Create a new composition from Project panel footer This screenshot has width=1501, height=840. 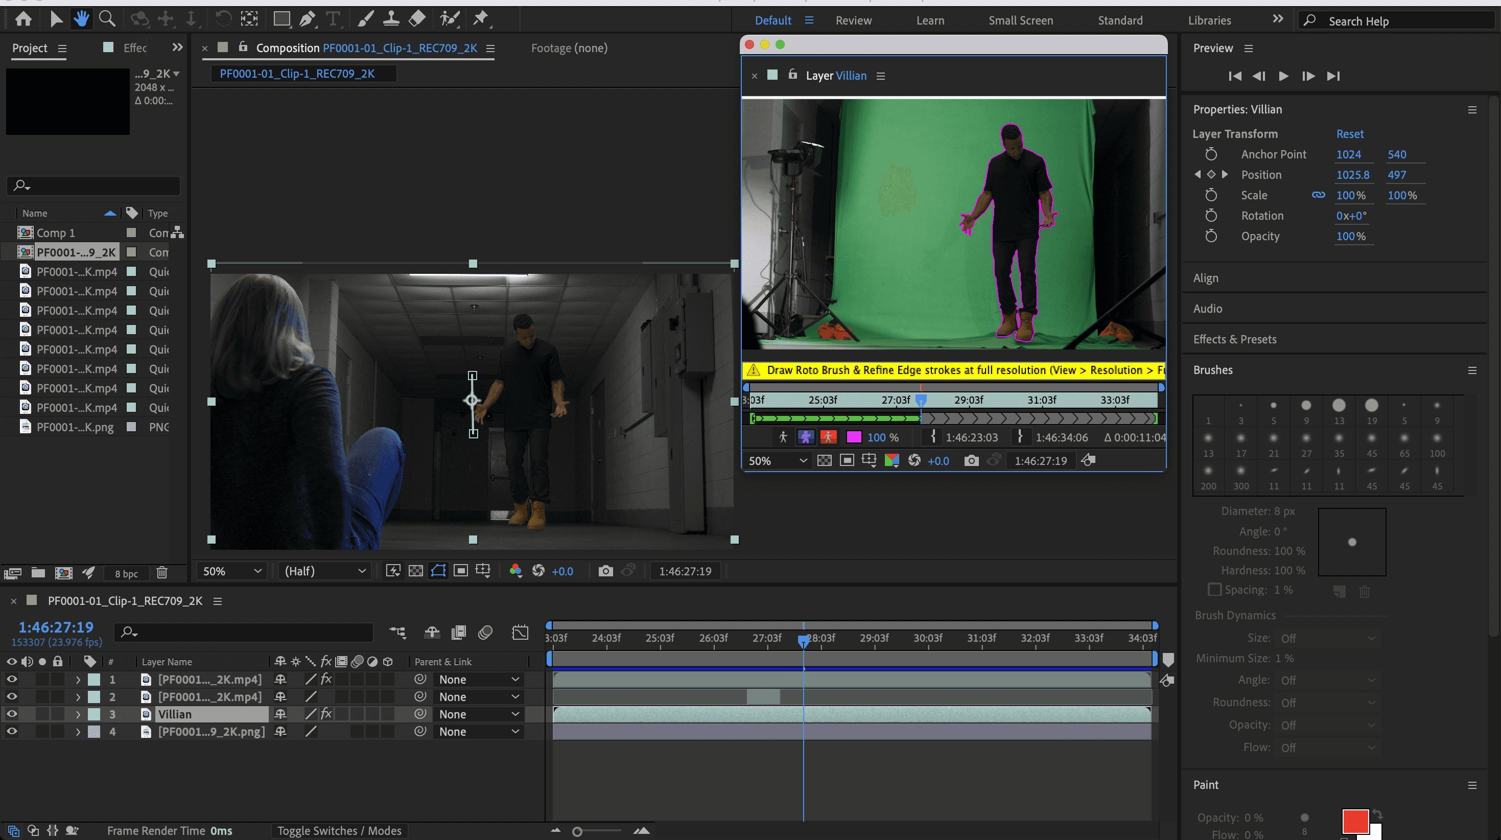pos(63,573)
